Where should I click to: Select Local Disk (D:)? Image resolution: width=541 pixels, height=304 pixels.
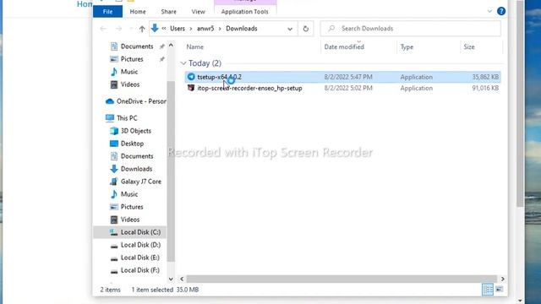tap(140, 245)
